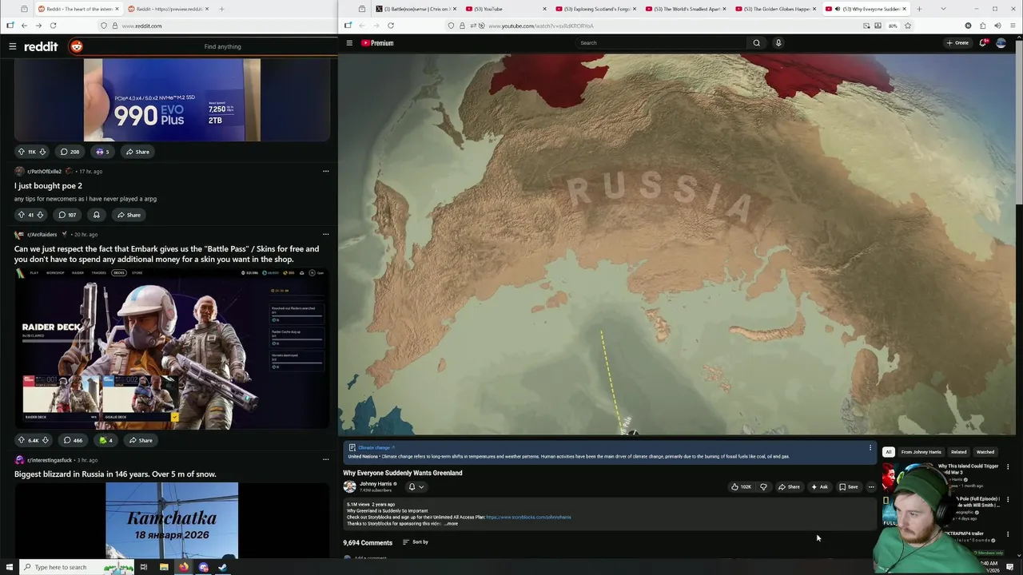This screenshot has width=1023, height=575.
Task: Click the YouTube Create button
Action: pos(957,43)
